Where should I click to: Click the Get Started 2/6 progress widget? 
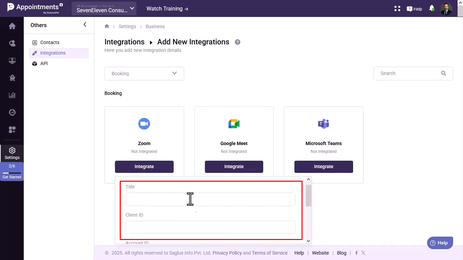[x=12, y=171]
